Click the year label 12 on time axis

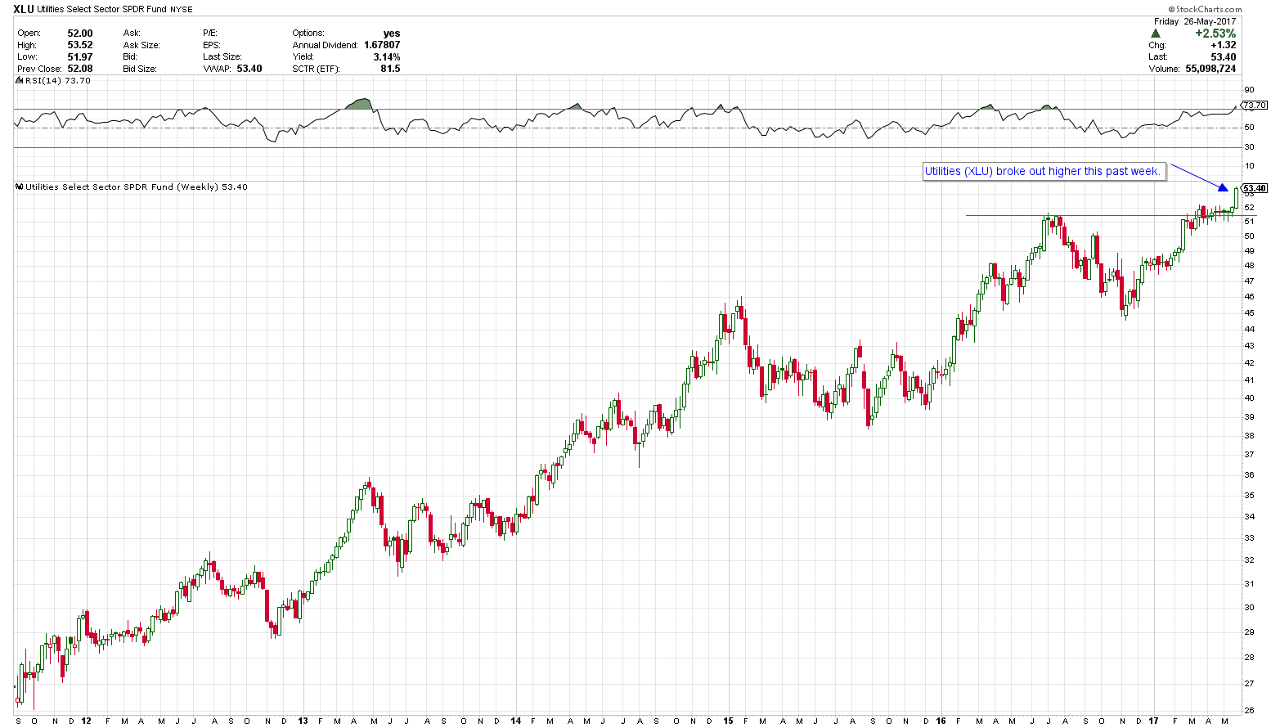click(x=86, y=721)
